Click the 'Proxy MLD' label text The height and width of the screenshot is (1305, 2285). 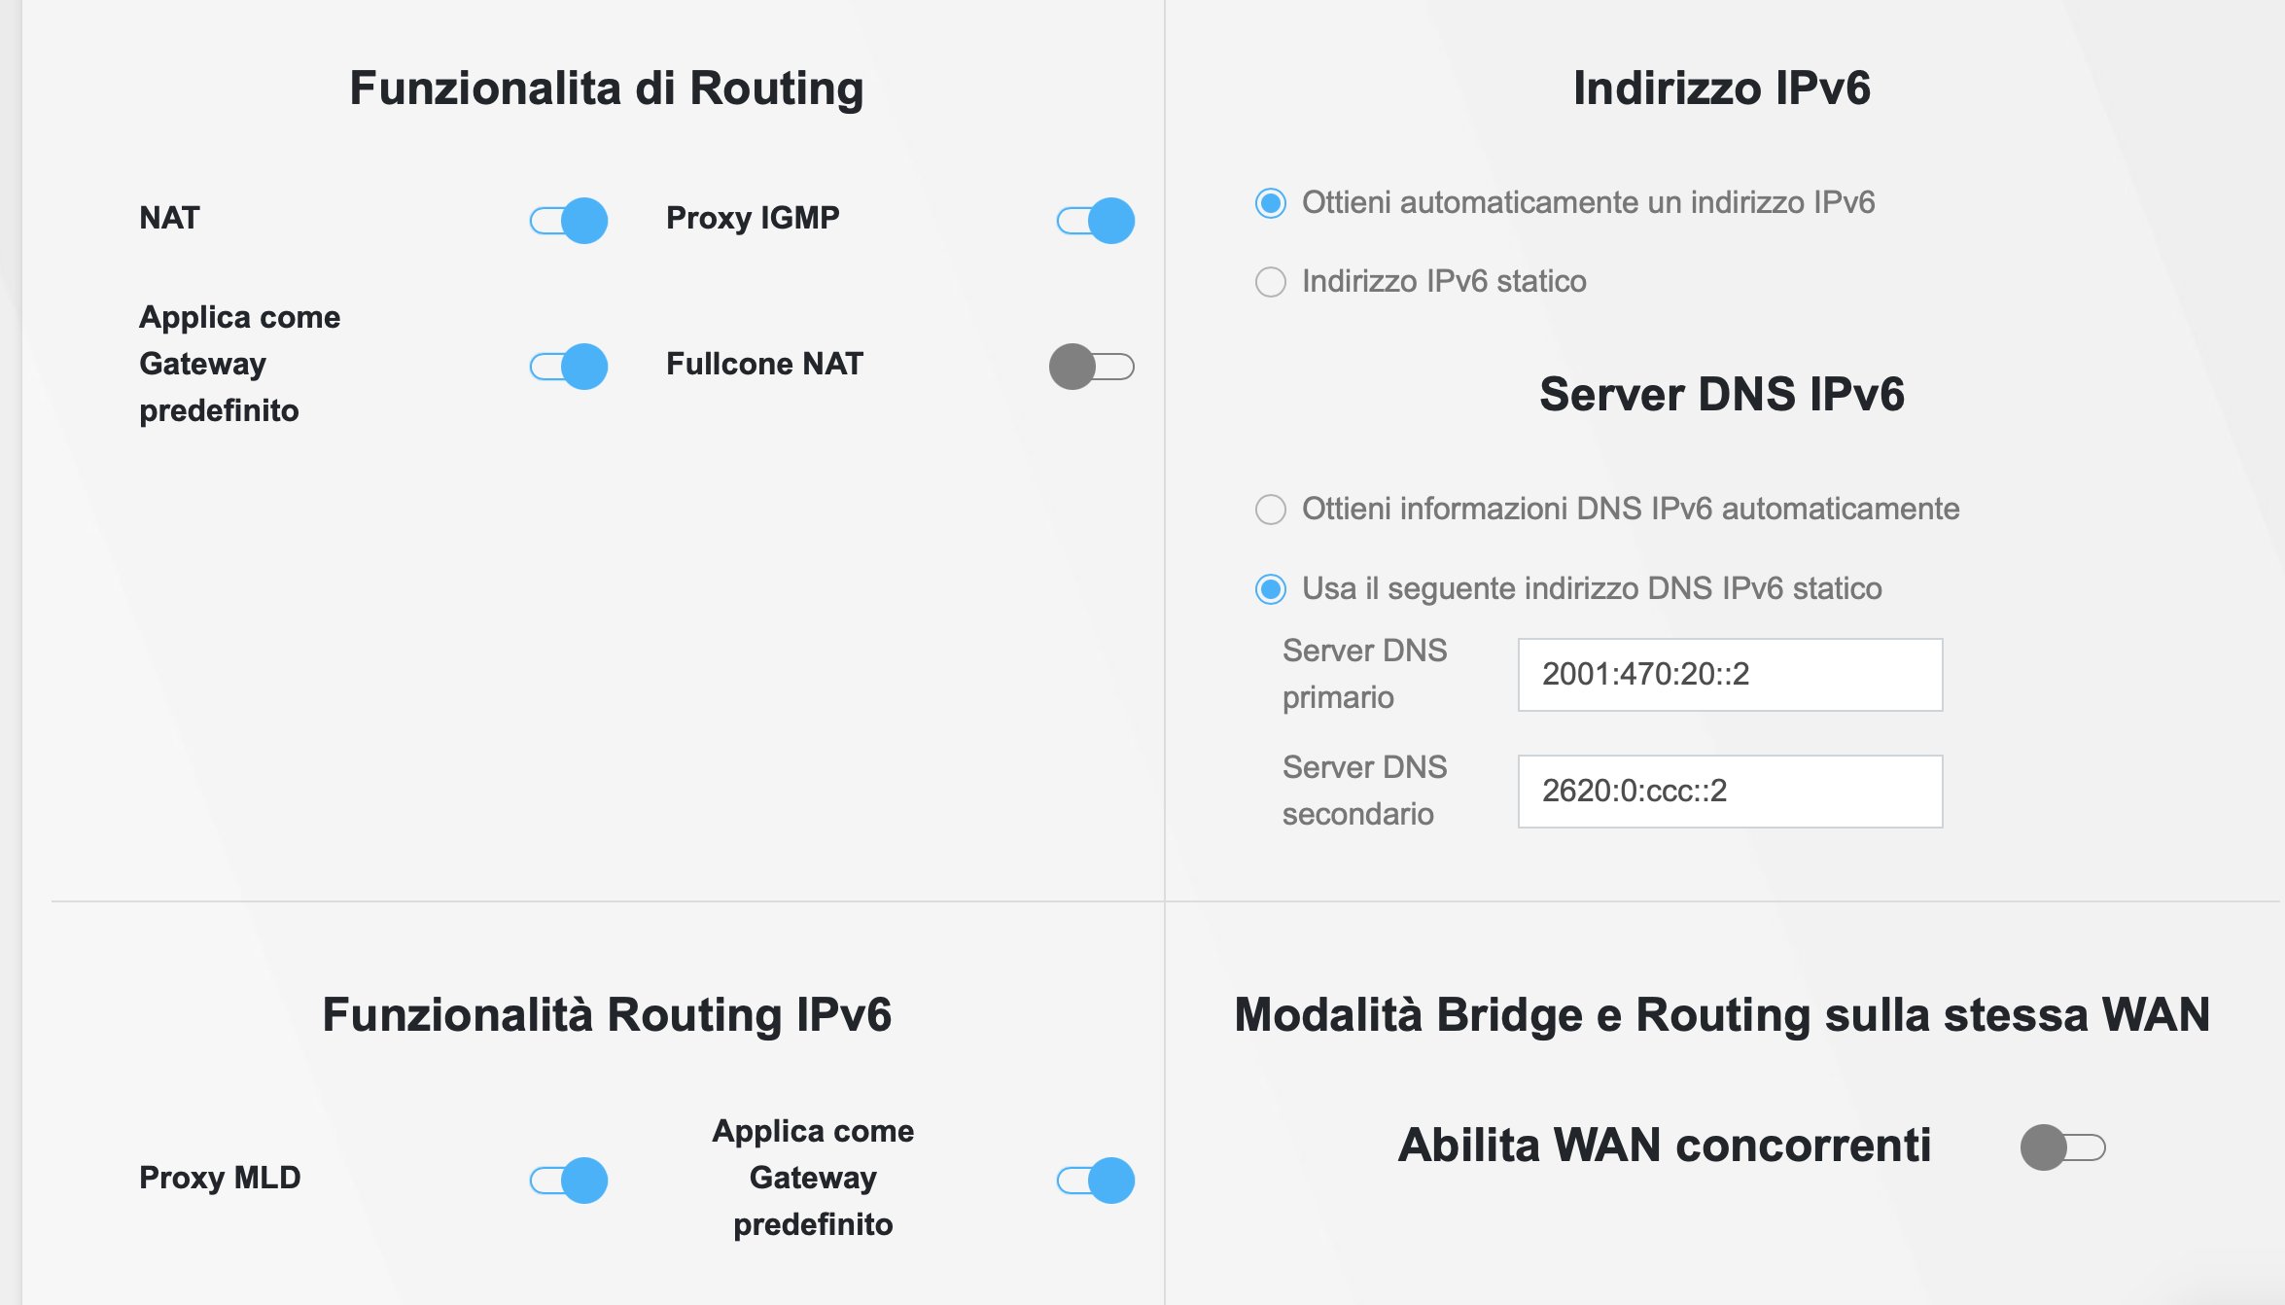[x=220, y=1178]
